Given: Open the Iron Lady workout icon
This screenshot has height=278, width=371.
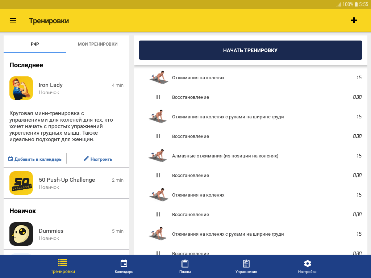Looking at the screenshot, I should tap(21, 88).
